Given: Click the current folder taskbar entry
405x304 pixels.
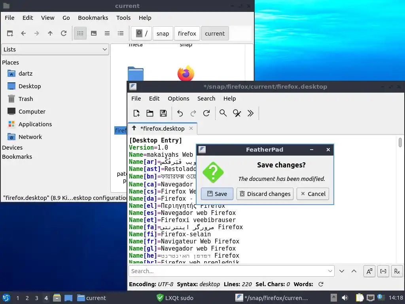Looking at the screenshot, I should coord(92,298).
